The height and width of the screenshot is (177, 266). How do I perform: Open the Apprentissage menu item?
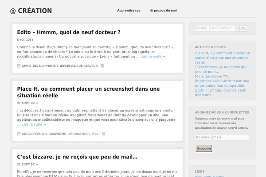coord(129,11)
